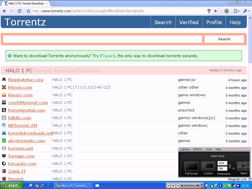252x189 pixels.
Task: Click the Search button beside the text box
Action: [224, 39]
